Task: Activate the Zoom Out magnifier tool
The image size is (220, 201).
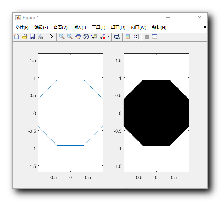Action: (x=70, y=37)
